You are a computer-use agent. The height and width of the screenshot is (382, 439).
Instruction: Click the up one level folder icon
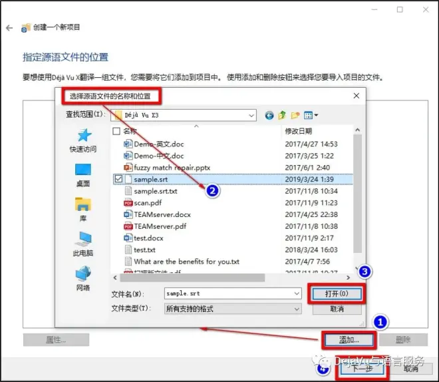click(x=282, y=115)
